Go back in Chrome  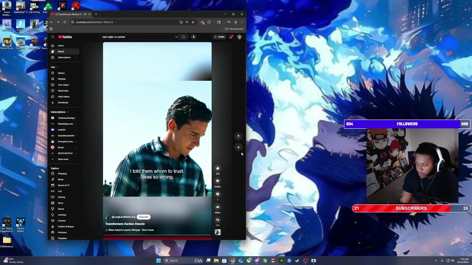(x=51, y=22)
